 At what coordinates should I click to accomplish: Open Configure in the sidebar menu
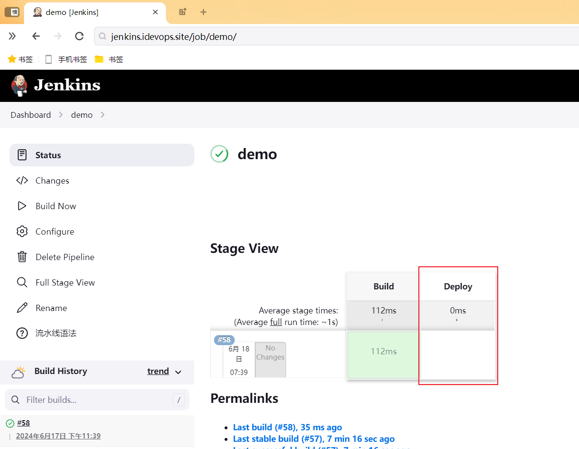click(102, 232)
